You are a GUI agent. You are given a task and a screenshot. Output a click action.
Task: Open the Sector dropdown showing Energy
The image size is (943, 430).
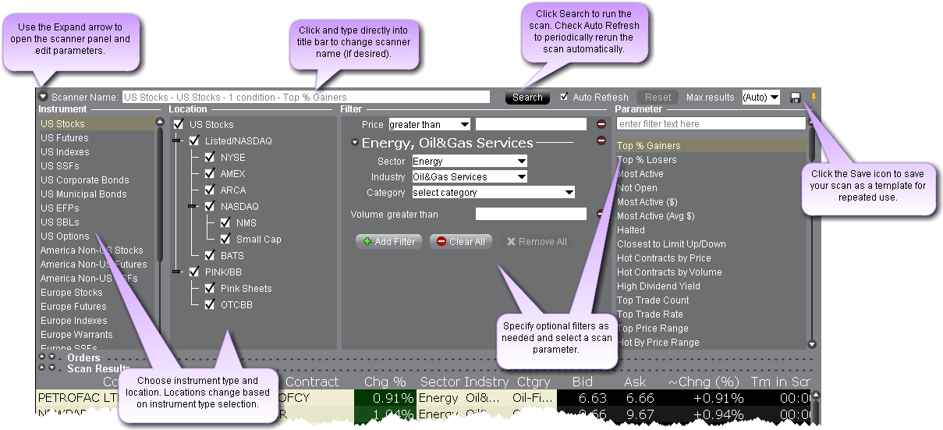pos(470,162)
